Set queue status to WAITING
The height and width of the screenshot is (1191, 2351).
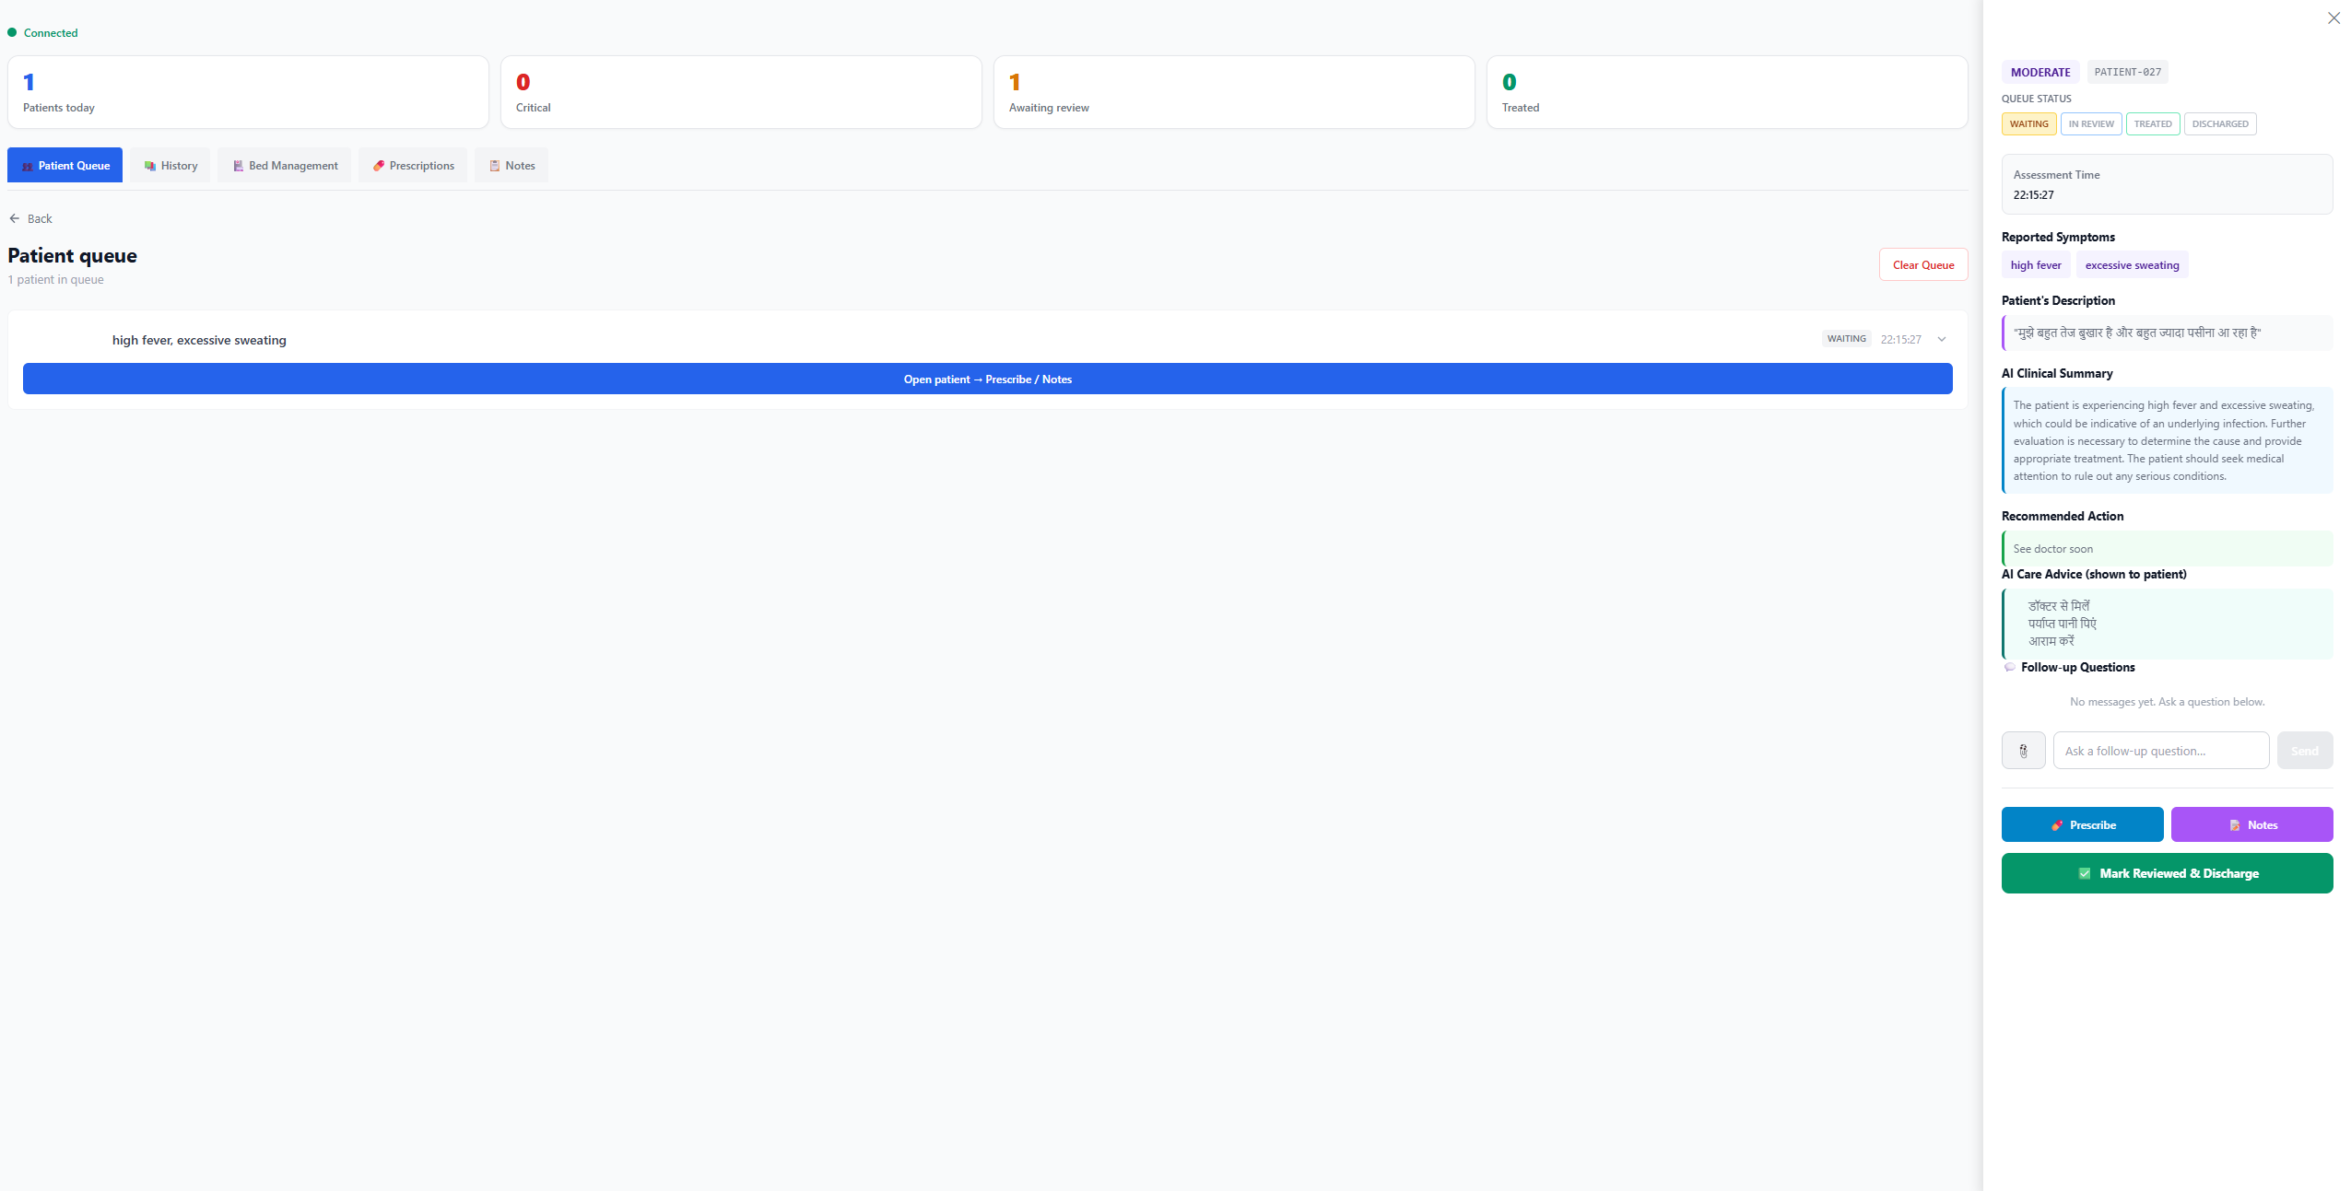[2028, 124]
